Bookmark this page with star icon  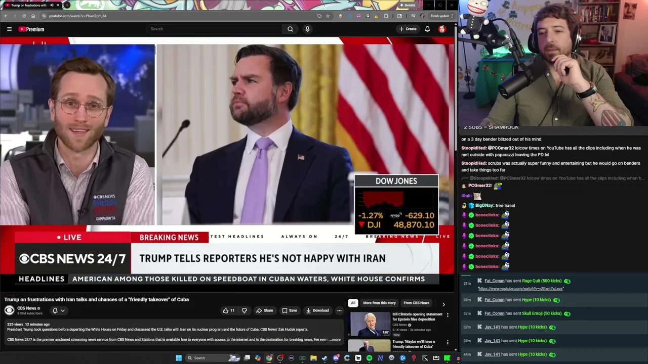328,16
